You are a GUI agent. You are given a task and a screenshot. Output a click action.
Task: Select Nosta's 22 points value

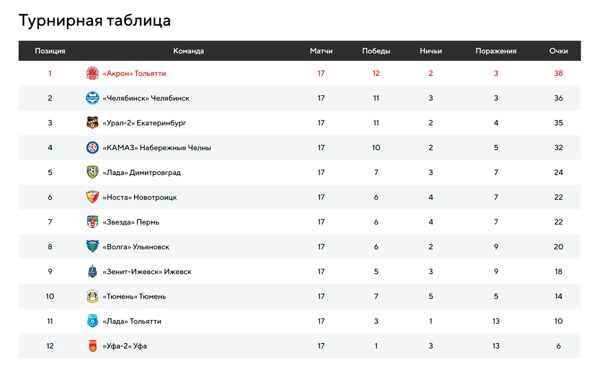pos(559,197)
